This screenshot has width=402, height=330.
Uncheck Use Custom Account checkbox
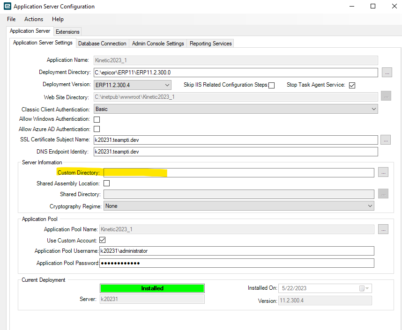pos(103,240)
